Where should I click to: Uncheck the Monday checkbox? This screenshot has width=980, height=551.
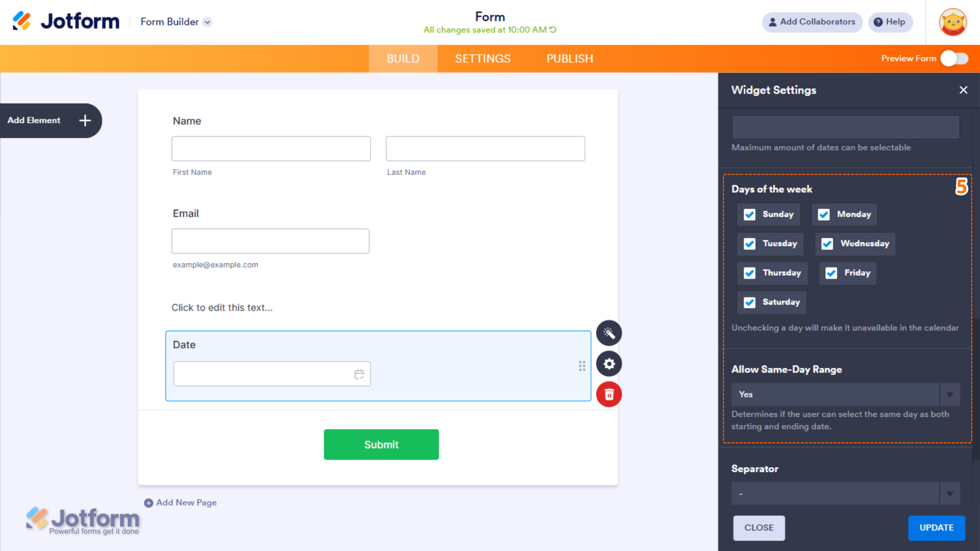pos(824,214)
